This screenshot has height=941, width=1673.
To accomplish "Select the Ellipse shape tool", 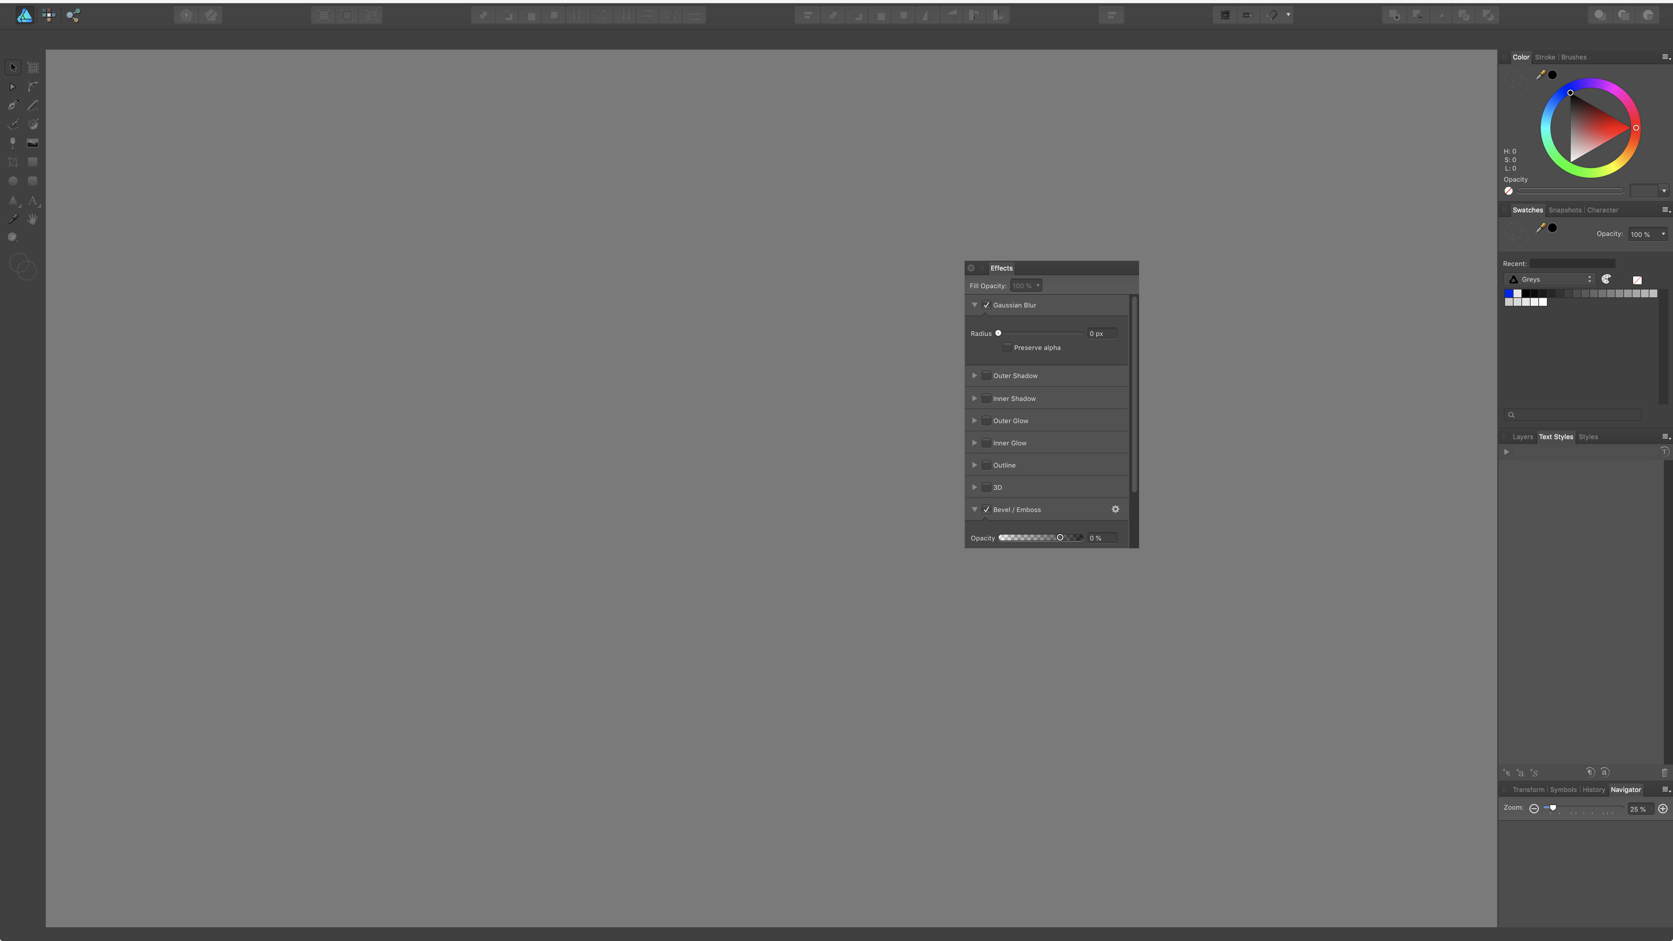I will (x=13, y=181).
